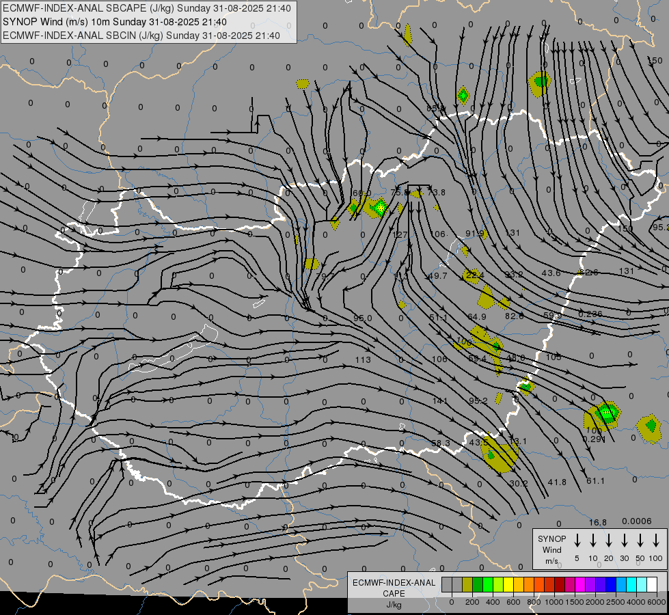This screenshot has width=669, height=615.
Task: Pick the first grey swatch of the CAPE legend
Action: point(447,584)
